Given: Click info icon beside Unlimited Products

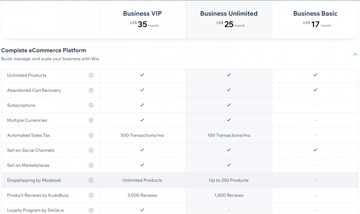Looking at the screenshot, I should point(91,75).
